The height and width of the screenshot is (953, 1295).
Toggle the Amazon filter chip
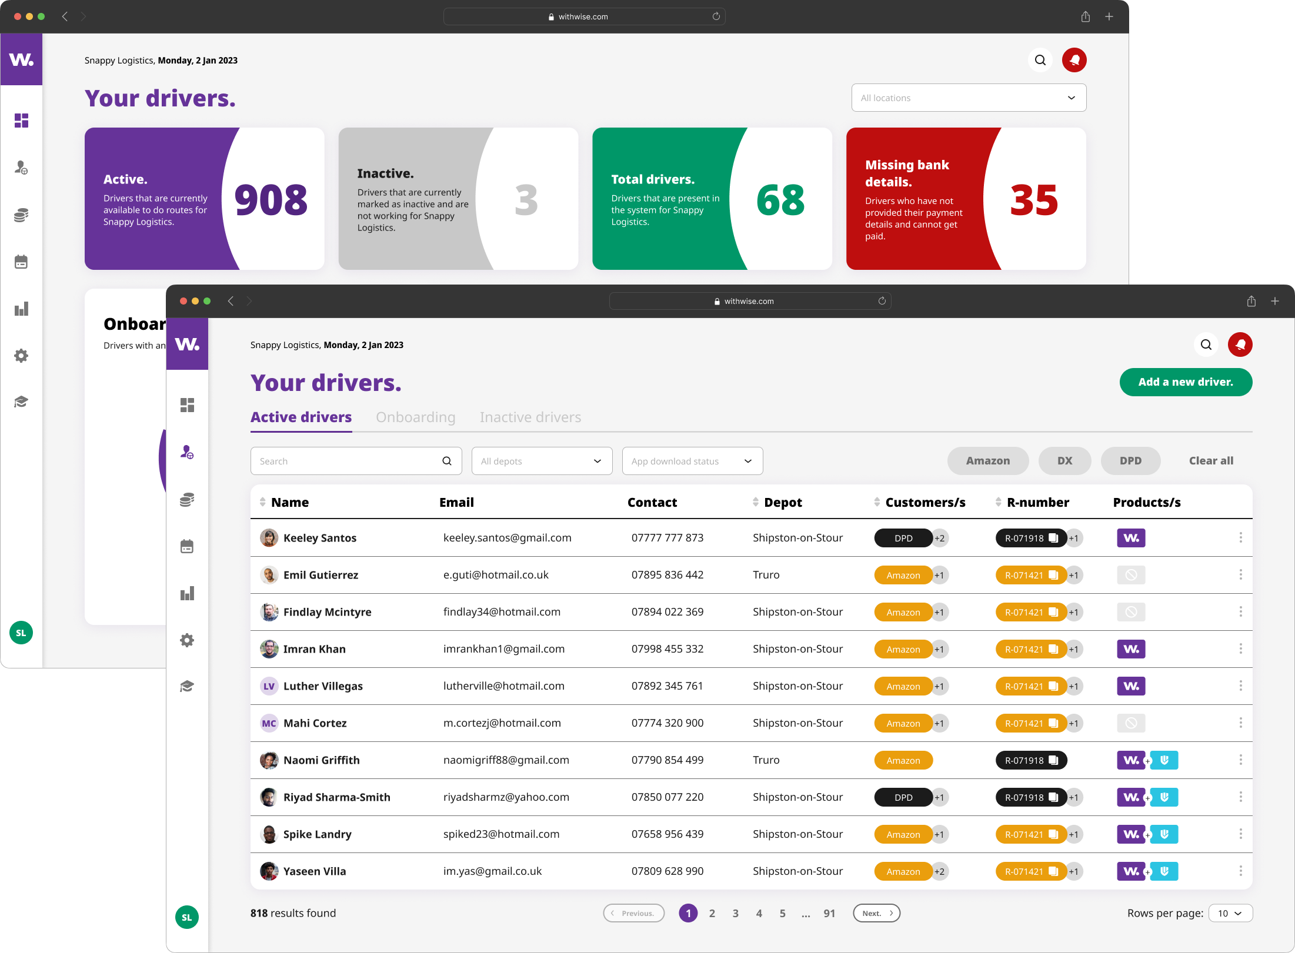pos(987,461)
